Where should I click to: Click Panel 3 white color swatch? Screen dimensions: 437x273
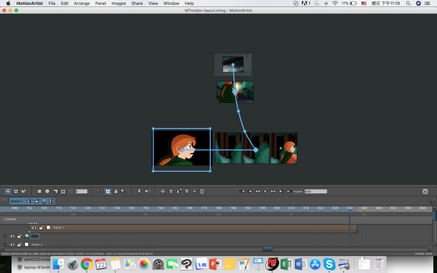27,245
